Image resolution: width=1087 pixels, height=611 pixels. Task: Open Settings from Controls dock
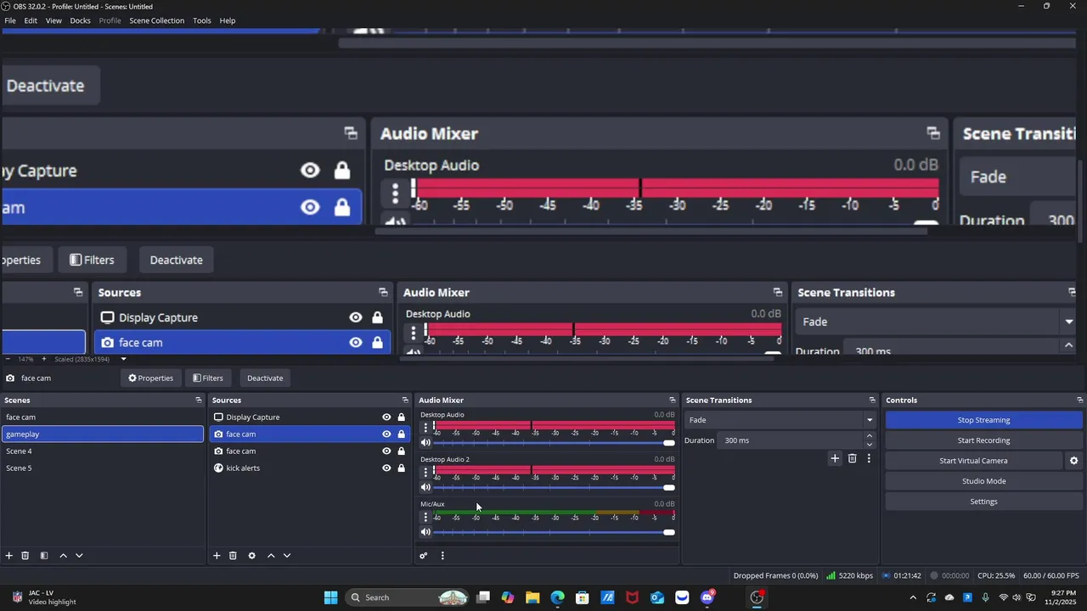[x=983, y=502]
